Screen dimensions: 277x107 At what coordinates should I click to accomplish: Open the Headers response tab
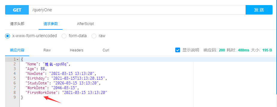pos(77,50)
